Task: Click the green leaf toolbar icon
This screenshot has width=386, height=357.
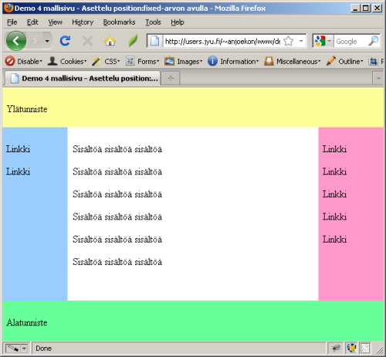Action: click(x=133, y=41)
